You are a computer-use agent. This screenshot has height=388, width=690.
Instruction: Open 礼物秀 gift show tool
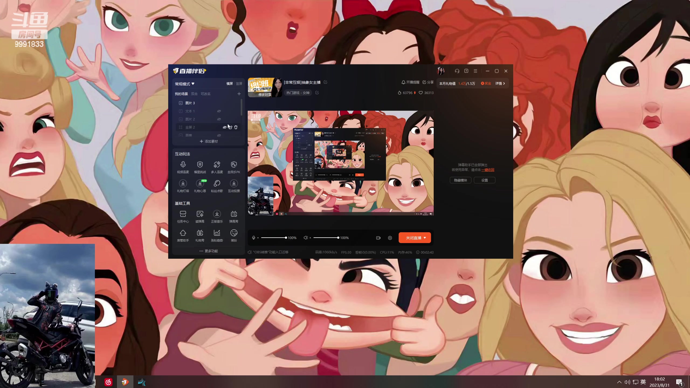[200, 235]
